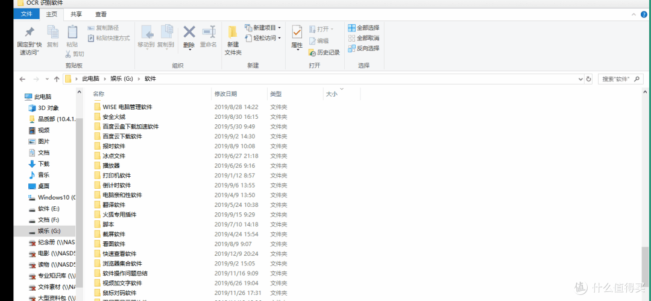Screen dimensions: 651x301
Task: Switch to the 主页 tab
Action: (51, 14)
